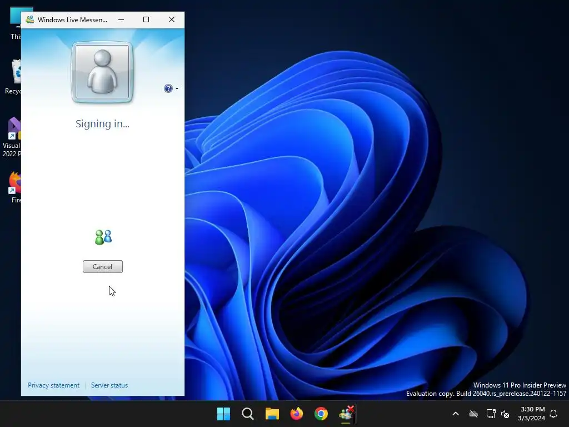Open the clock showing 3:30 PM
The height and width of the screenshot is (427, 569).
click(x=531, y=414)
